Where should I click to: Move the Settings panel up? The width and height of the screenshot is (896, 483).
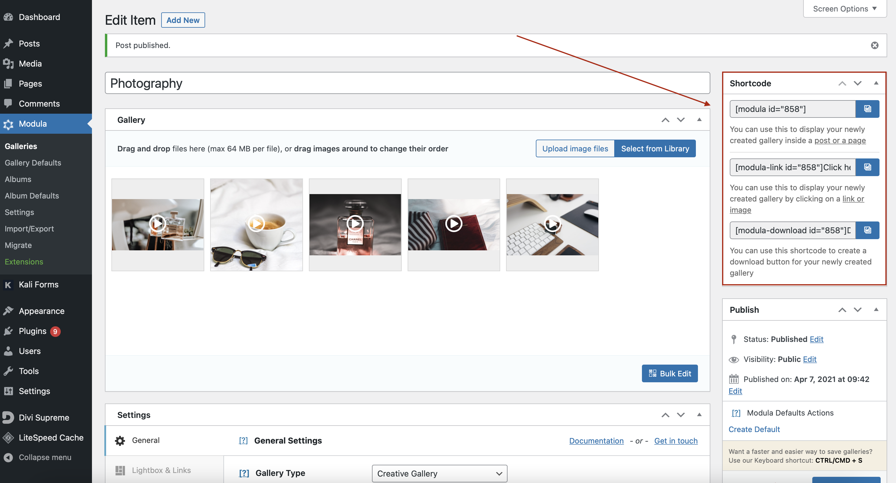coord(666,415)
